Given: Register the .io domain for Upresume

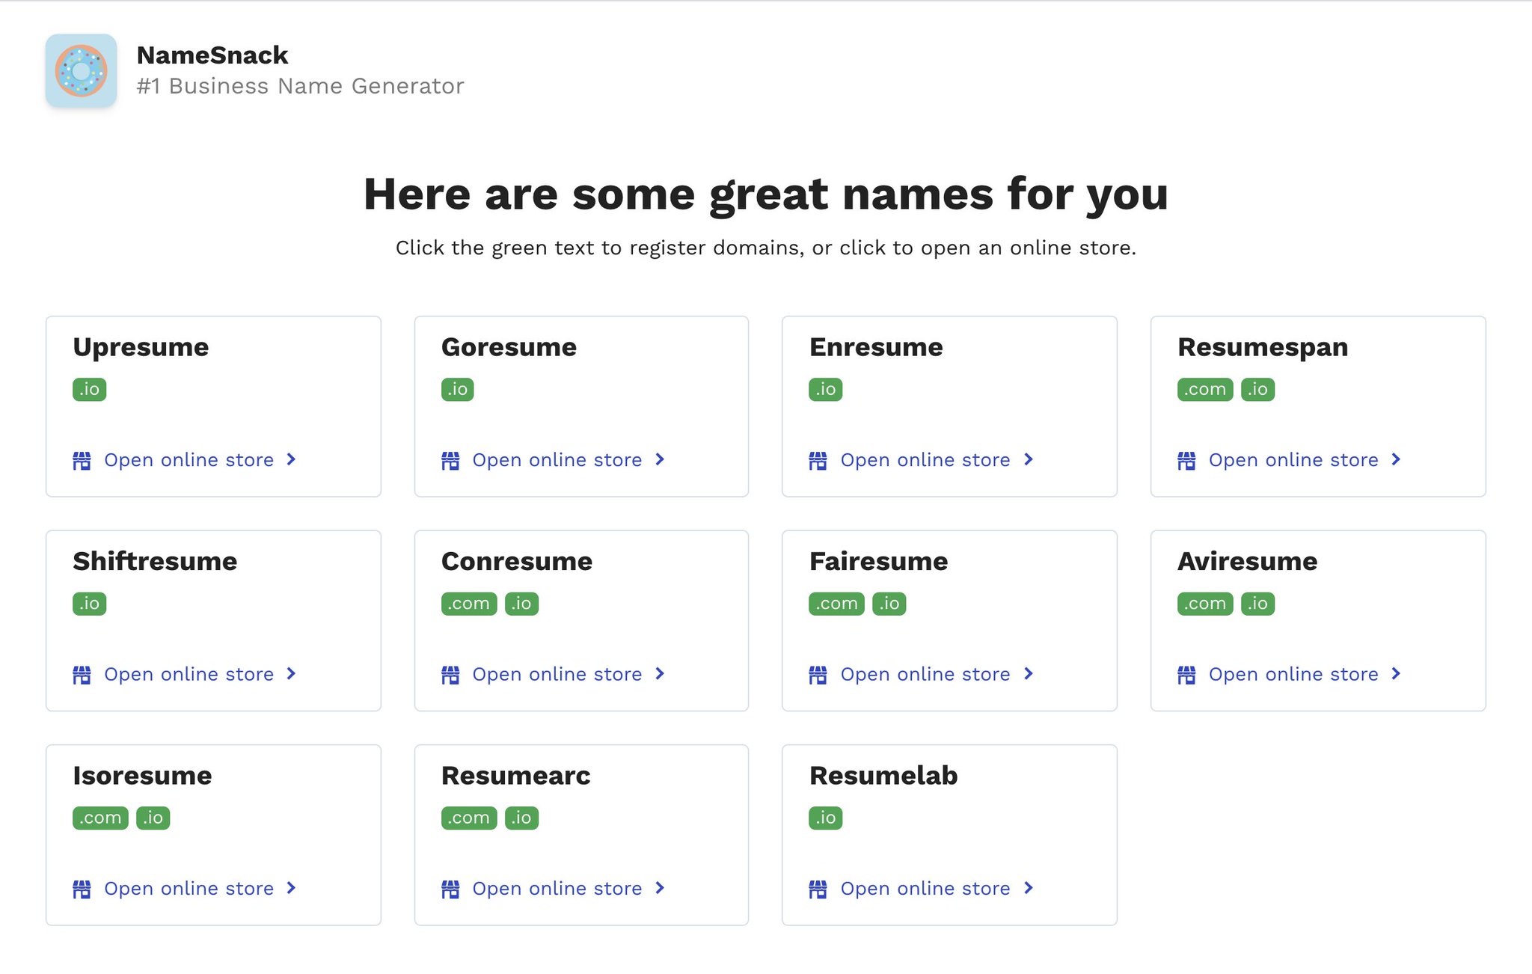Looking at the screenshot, I should tap(88, 389).
